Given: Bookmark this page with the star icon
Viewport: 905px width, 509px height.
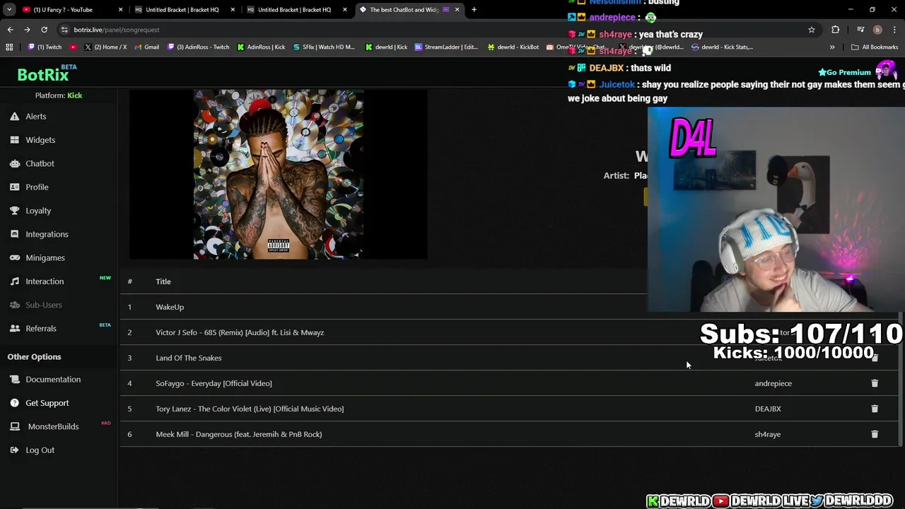Looking at the screenshot, I should 812,30.
